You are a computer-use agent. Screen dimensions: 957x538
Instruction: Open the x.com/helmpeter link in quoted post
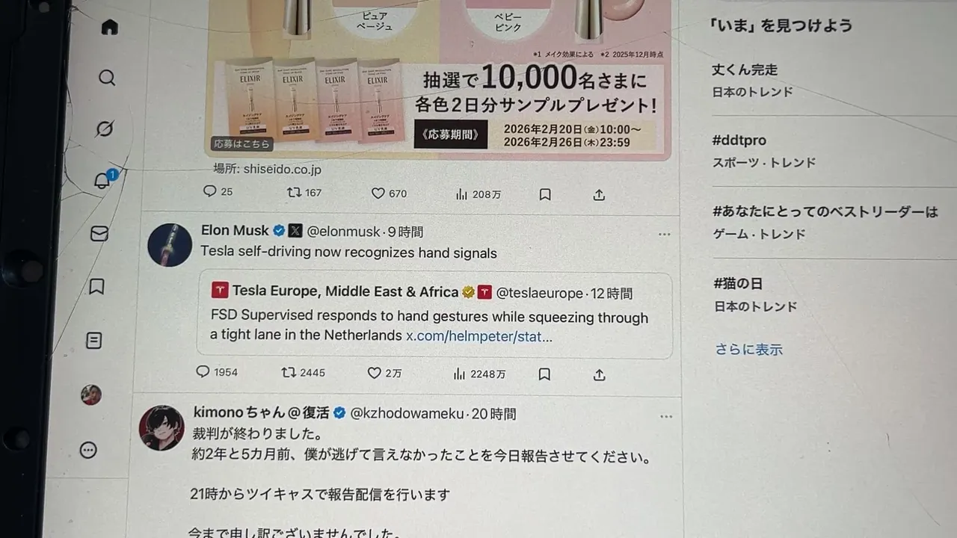click(x=479, y=336)
